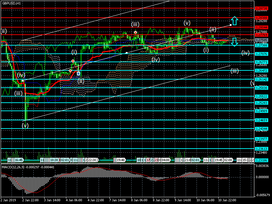Viewport: 272px width, 204px height.
Task: Select the (v) wave label above the 9 Jan peak
Action: tap(187, 23)
